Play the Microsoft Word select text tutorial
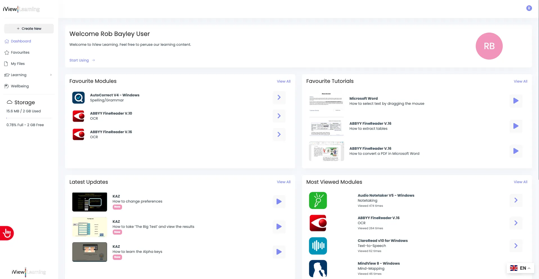This screenshot has height=279, width=539. 516,101
